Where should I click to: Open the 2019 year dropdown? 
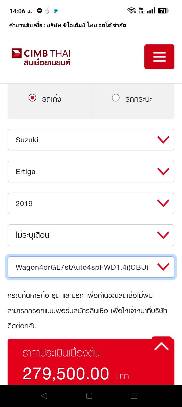pyautogui.click(x=91, y=203)
